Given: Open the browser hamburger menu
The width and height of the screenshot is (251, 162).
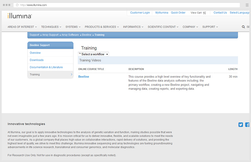Looking at the screenshot, I should pos(247,5).
